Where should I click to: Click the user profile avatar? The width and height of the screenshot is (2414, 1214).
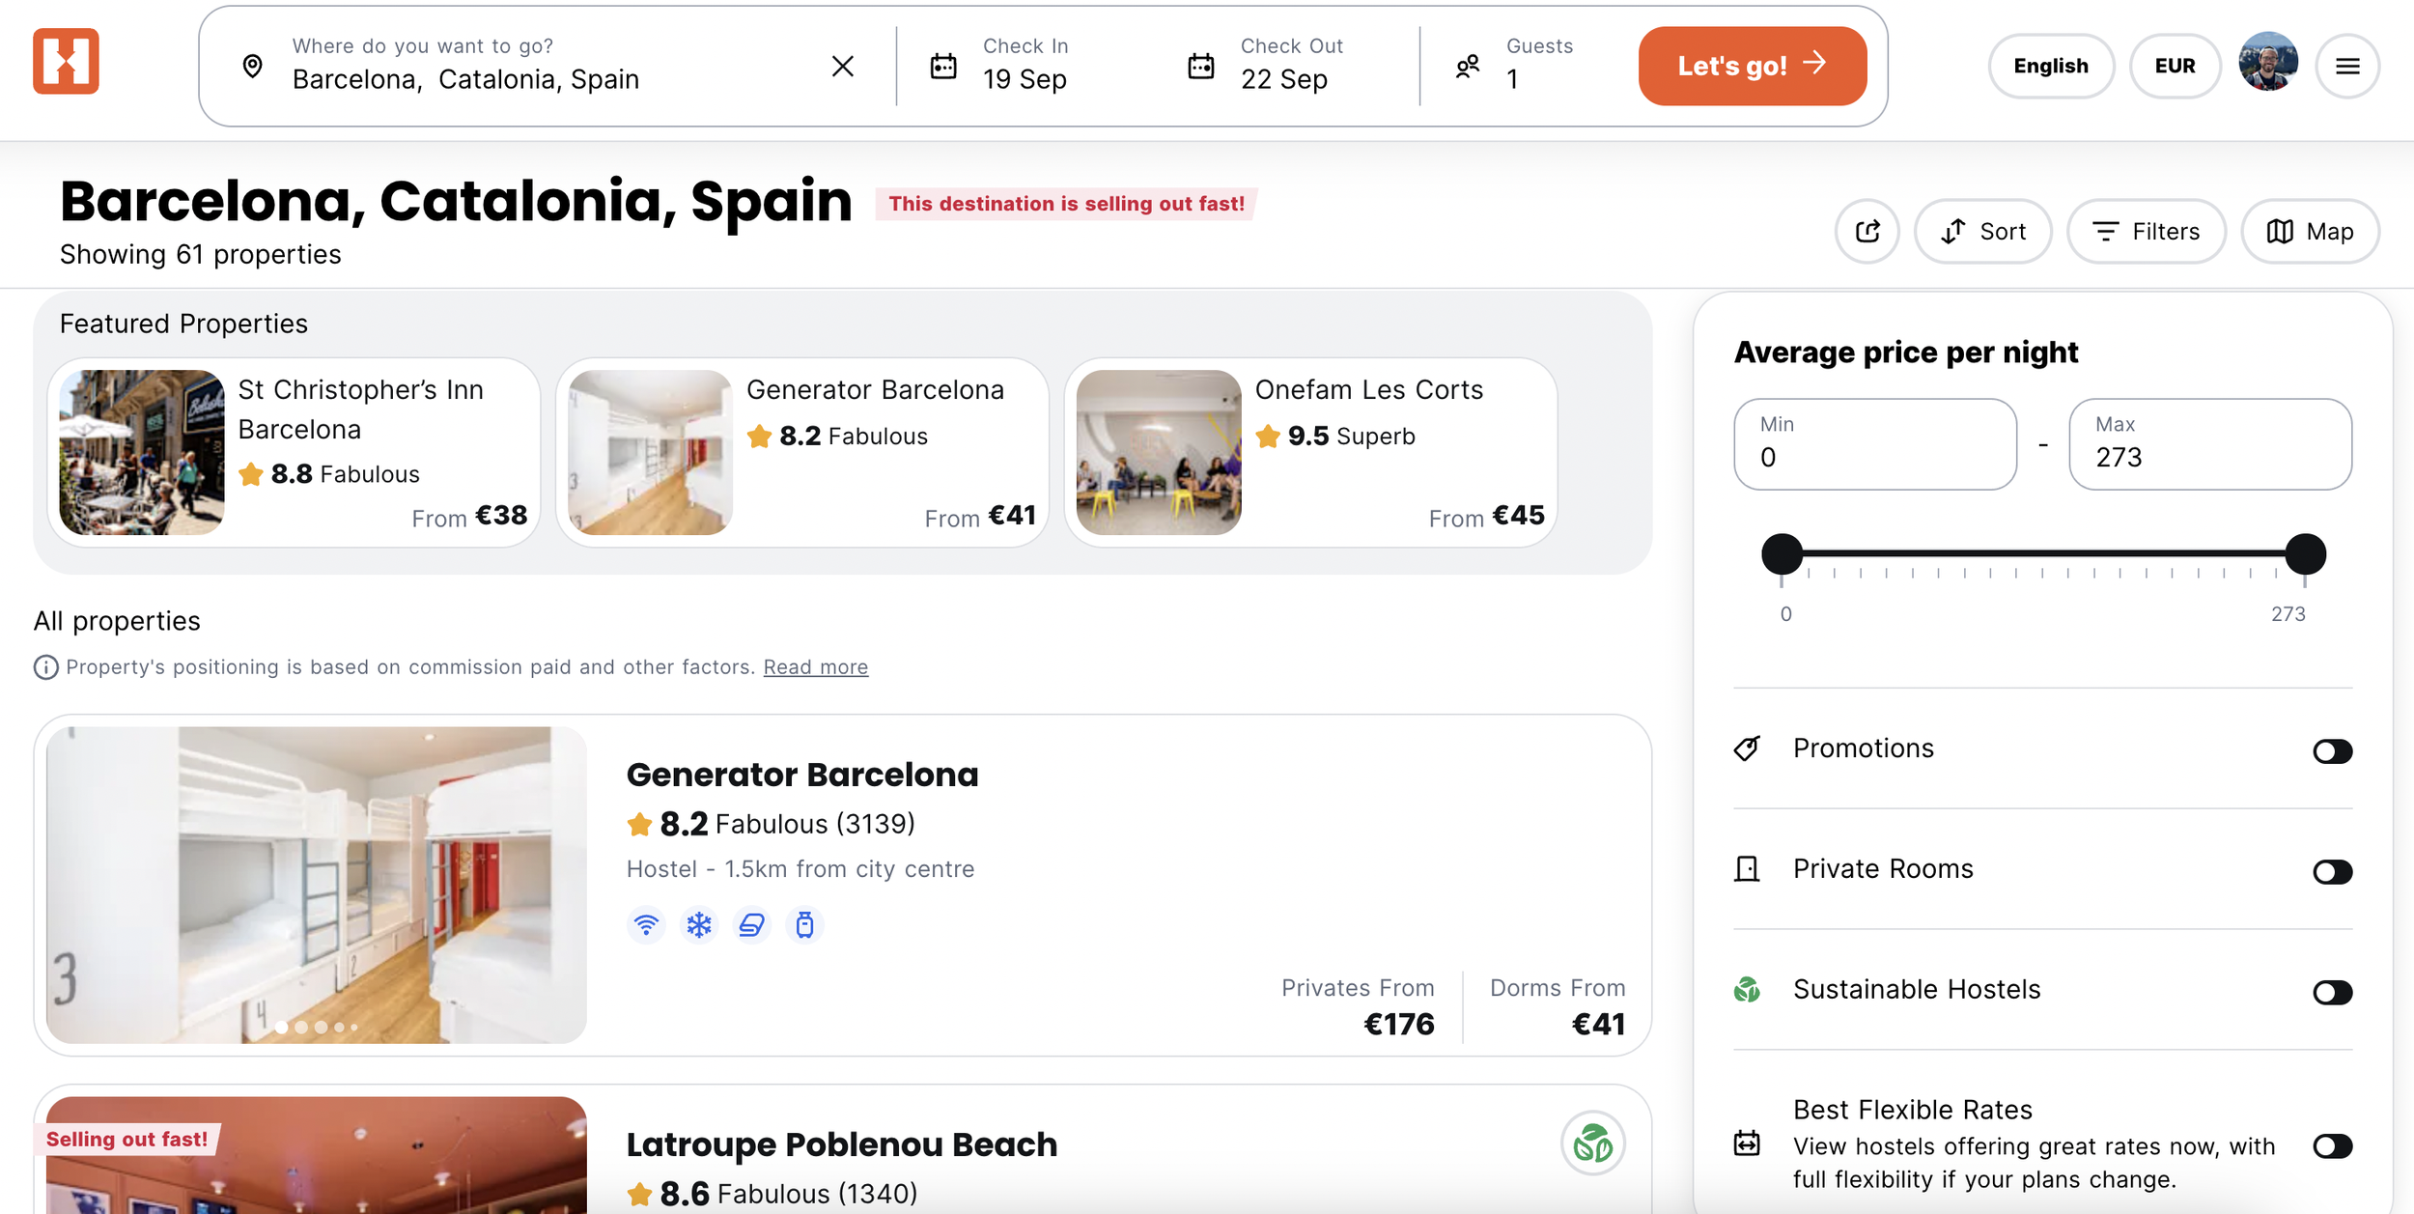2267,63
